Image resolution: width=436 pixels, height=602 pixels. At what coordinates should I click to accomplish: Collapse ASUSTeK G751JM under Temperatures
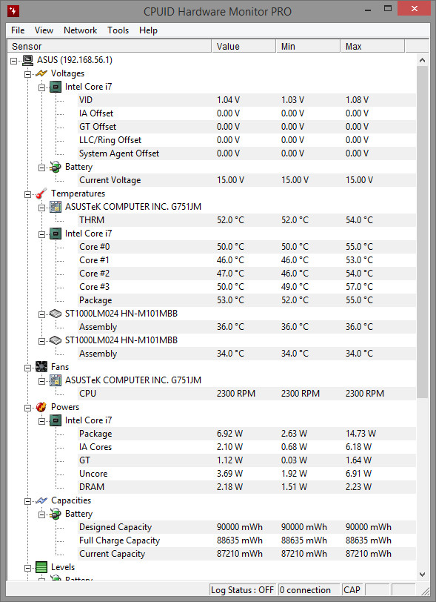[x=41, y=208]
